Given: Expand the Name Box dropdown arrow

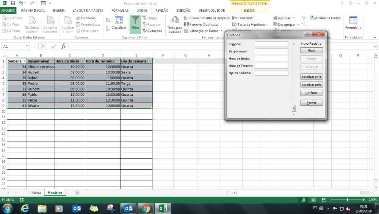Looking at the screenshot, I should click(27, 46).
